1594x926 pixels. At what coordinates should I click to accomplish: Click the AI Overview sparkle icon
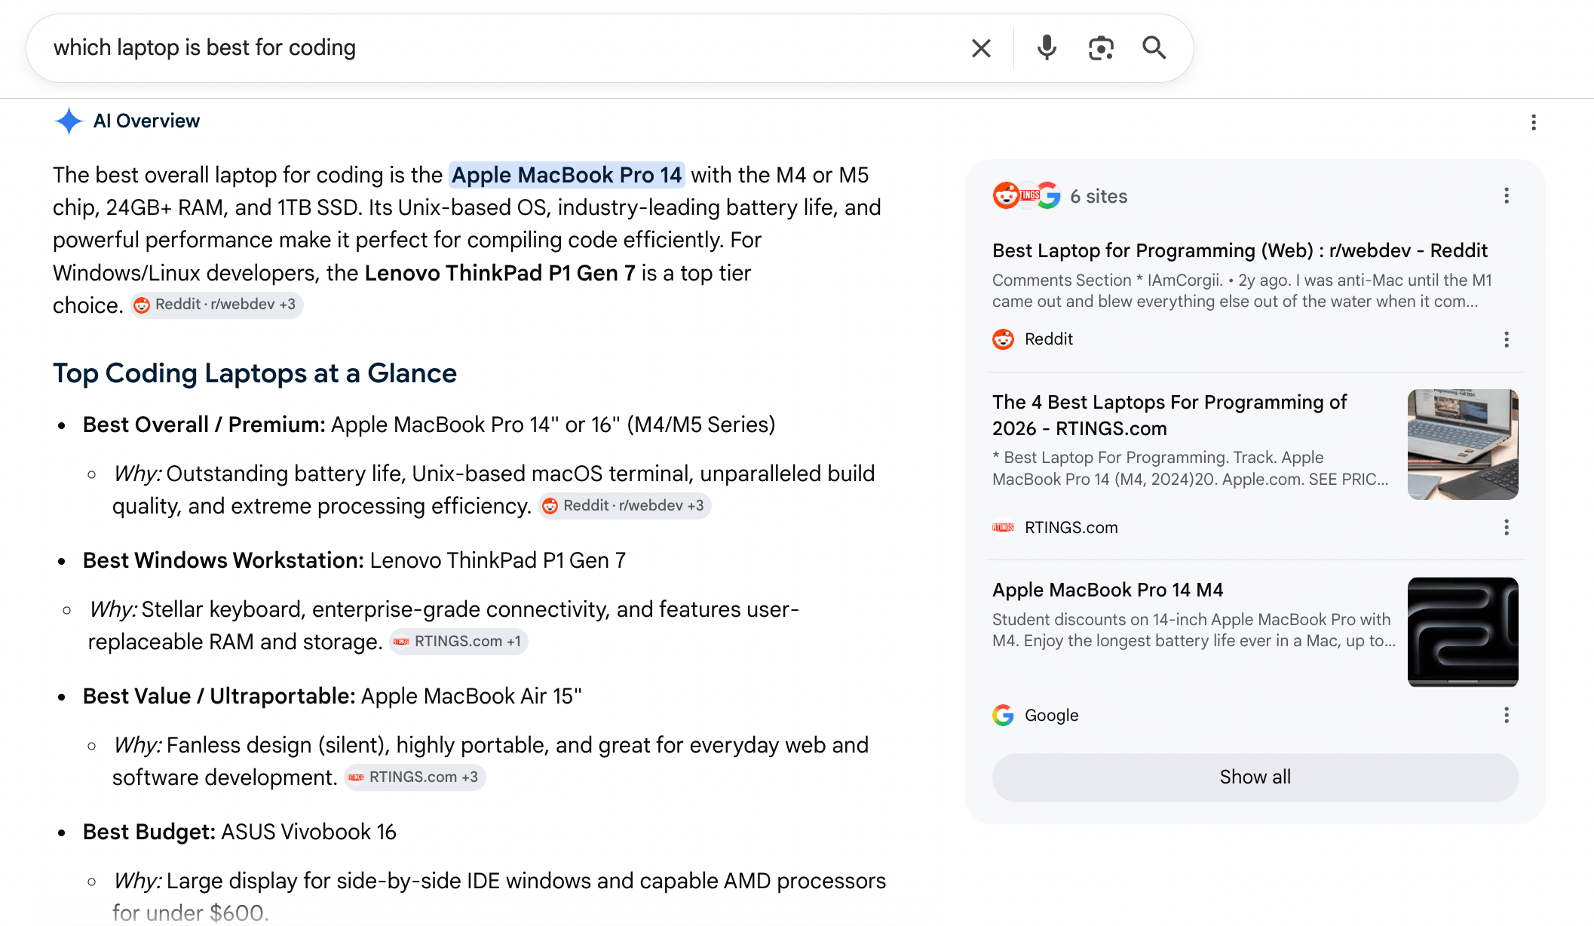tap(69, 121)
